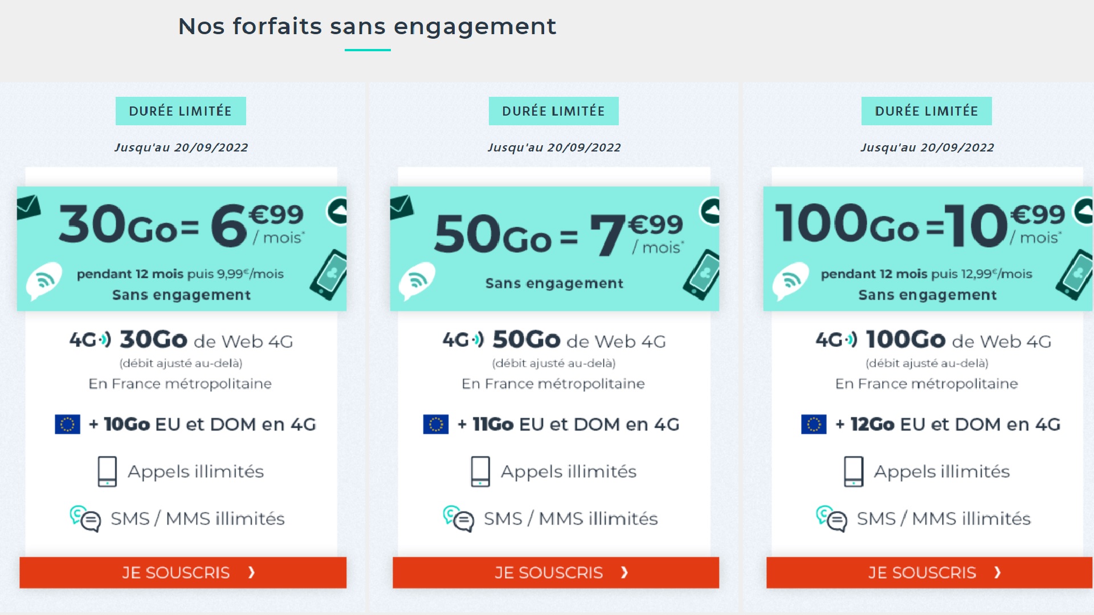Click the Nos forfaits sans engagement heading
The width and height of the screenshot is (1094, 615).
(368, 26)
